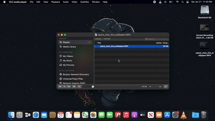Image resolution: width=215 pixels, height=121 pixels.
Task: Open Safari from the Dock
Action: click(36, 115)
